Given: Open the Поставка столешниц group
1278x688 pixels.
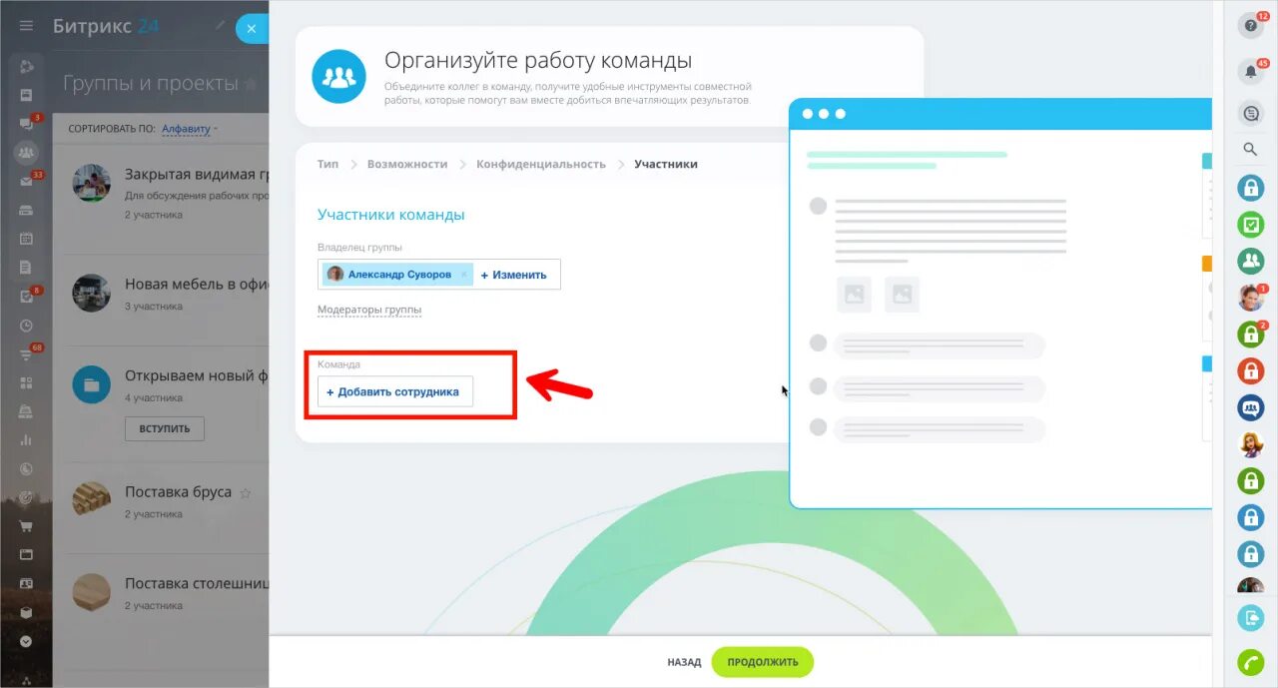Looking at the screenshot, I should [x=197, y=583].
